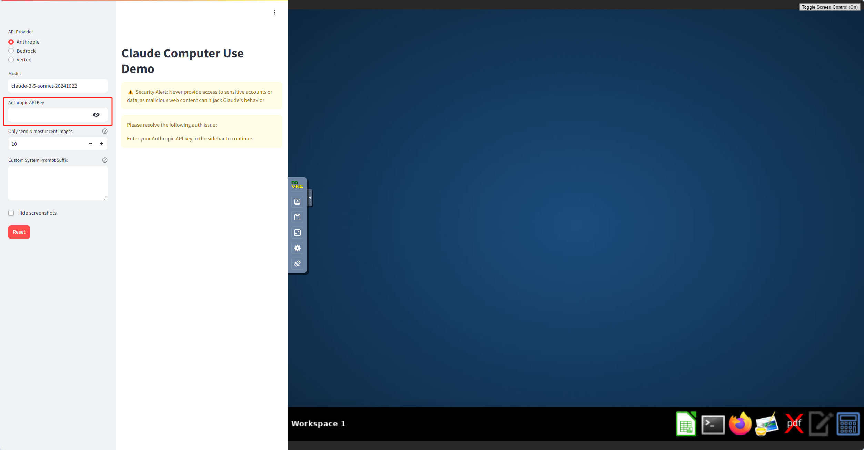The height and width of the screenshot is (450, 864).
Task: Click the noVNC disconnect icon
Action: (297, 263)
